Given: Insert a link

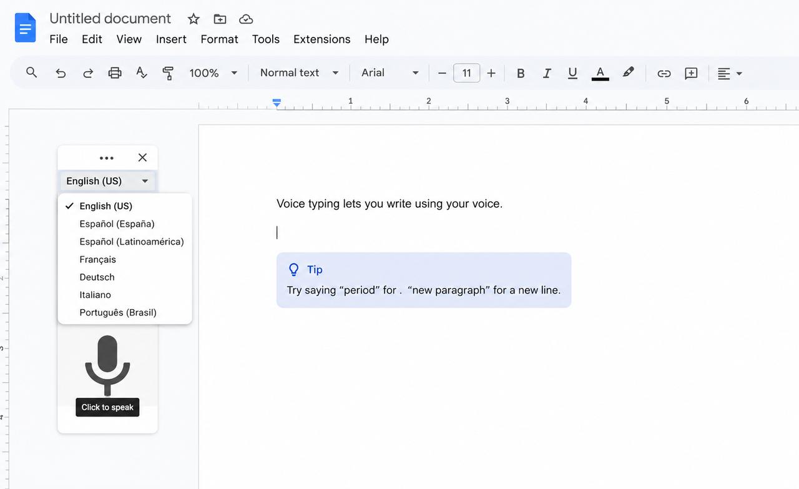Looking at the screenshot, I should (x=664, y=73).
